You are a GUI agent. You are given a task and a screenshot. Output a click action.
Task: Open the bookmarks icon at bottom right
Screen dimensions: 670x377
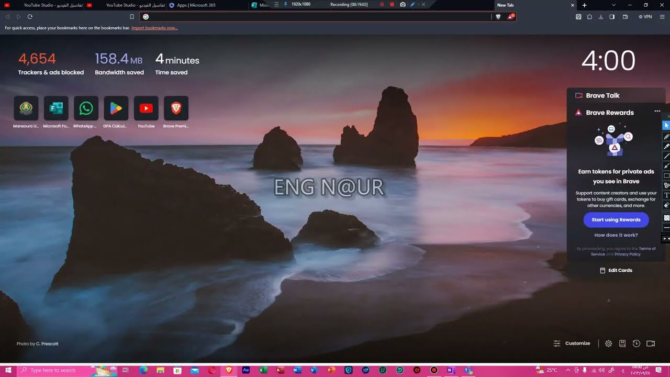pos(622,343)
